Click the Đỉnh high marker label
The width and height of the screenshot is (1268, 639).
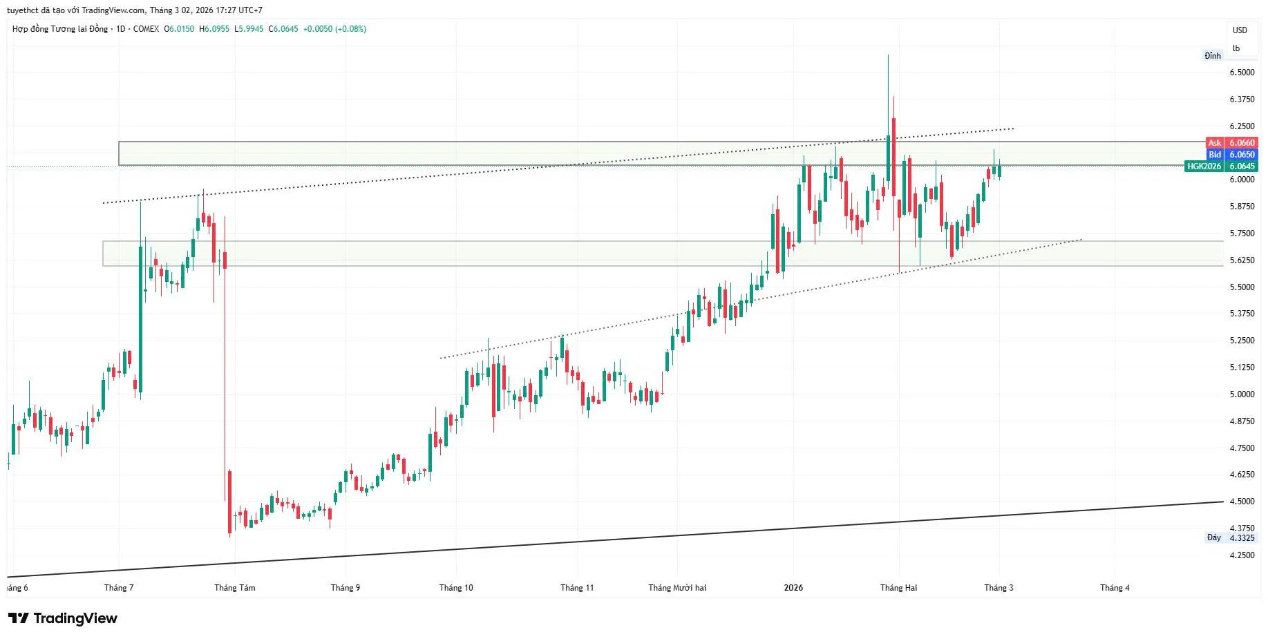point(1213,56)
